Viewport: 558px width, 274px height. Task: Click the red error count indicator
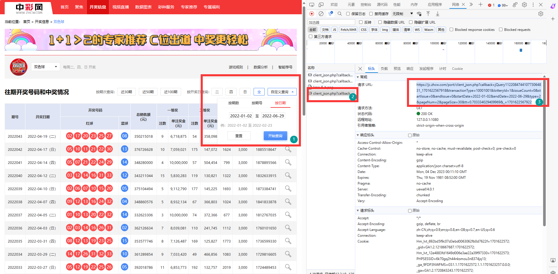tap(491, 5)
